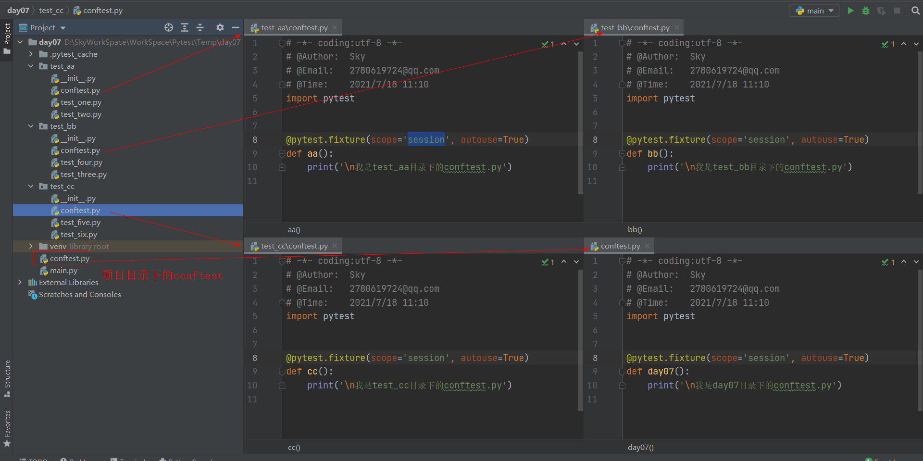Click the stop execution square icon

click(897, 11)
